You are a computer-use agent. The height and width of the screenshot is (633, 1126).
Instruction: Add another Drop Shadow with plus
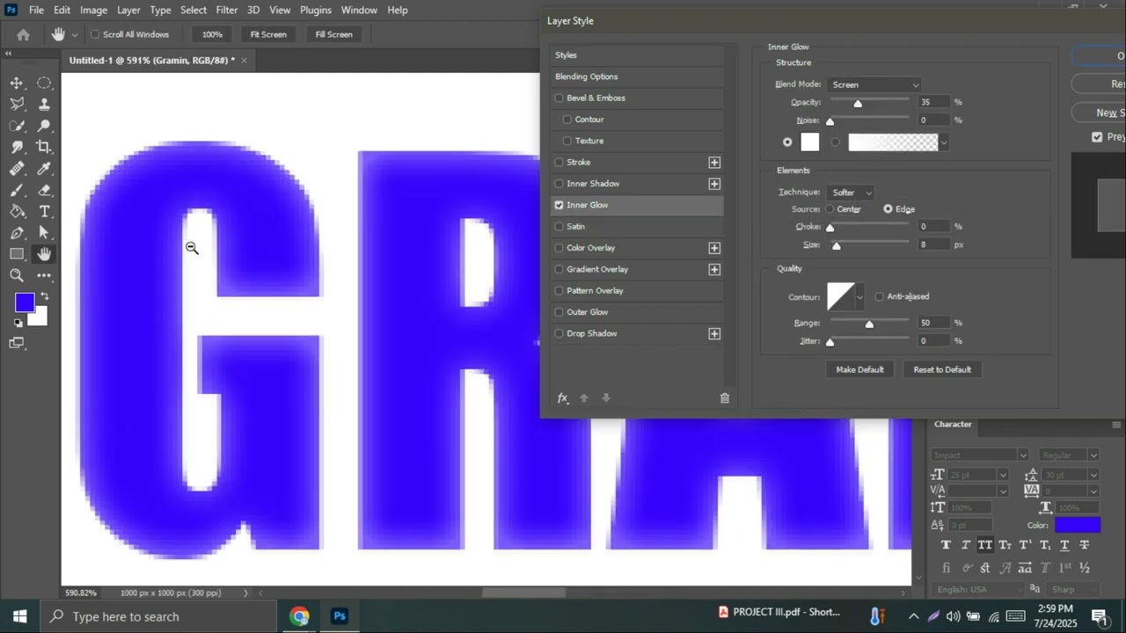coord(714,334)
